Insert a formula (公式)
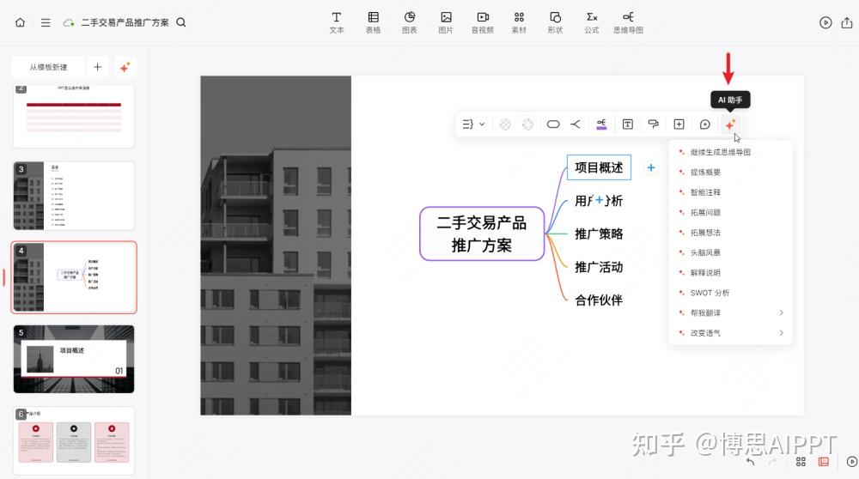The image size is (859, 479). tap(592, 22)
